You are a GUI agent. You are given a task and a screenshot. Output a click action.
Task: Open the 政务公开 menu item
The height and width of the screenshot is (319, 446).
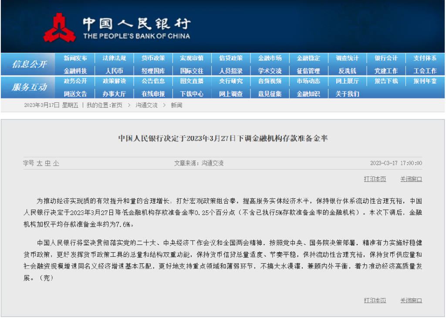75,81
